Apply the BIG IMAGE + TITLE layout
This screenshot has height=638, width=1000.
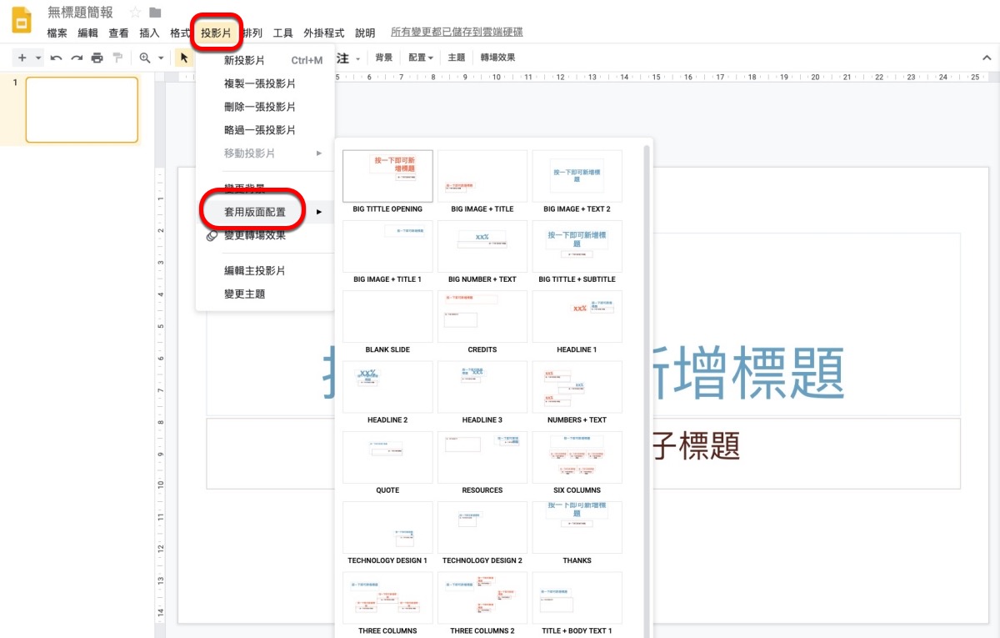482,176
